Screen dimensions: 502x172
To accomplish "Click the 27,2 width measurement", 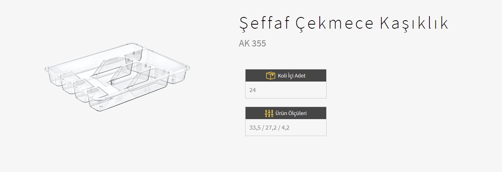I will coord(271,128).
